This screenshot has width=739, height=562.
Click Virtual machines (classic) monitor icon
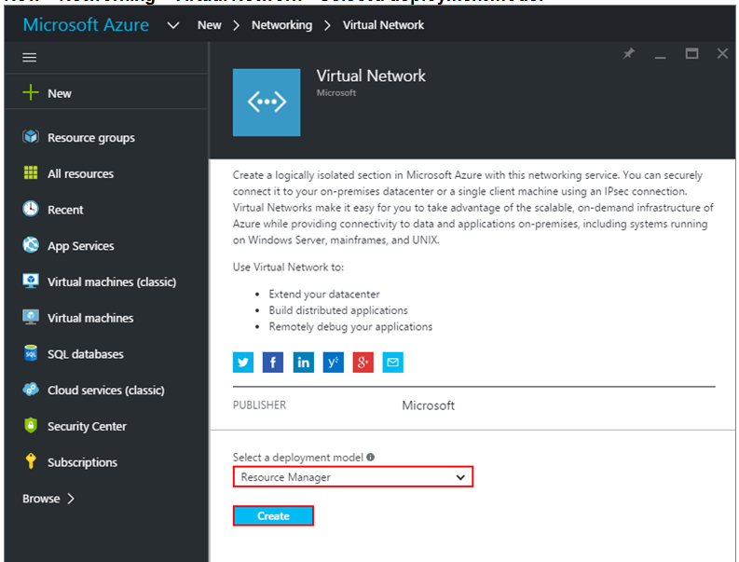tap(31, 281)
